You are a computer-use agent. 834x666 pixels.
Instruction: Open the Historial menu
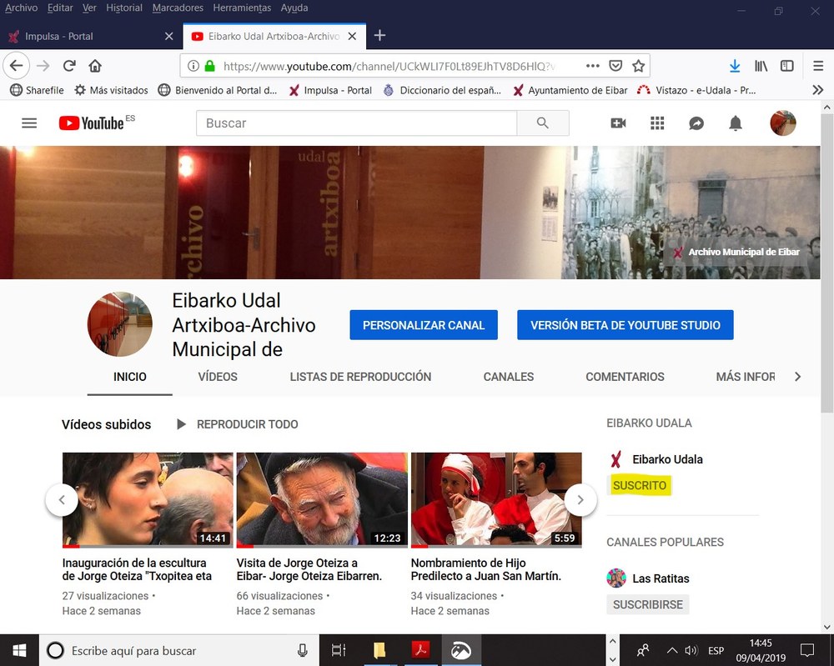coord(124,8)
